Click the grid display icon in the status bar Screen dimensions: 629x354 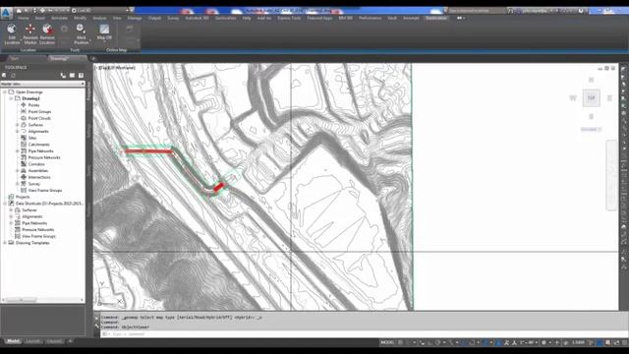click(x=400, y=343)
